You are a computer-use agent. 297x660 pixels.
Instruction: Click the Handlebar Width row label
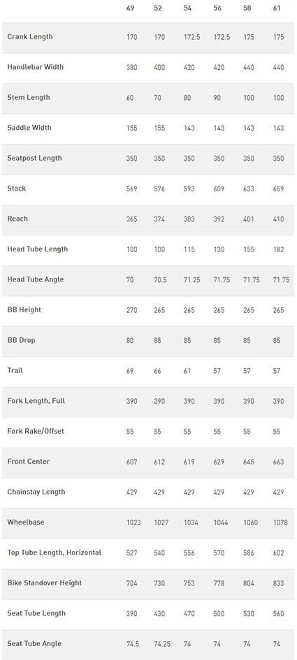(x=36, y=67)
